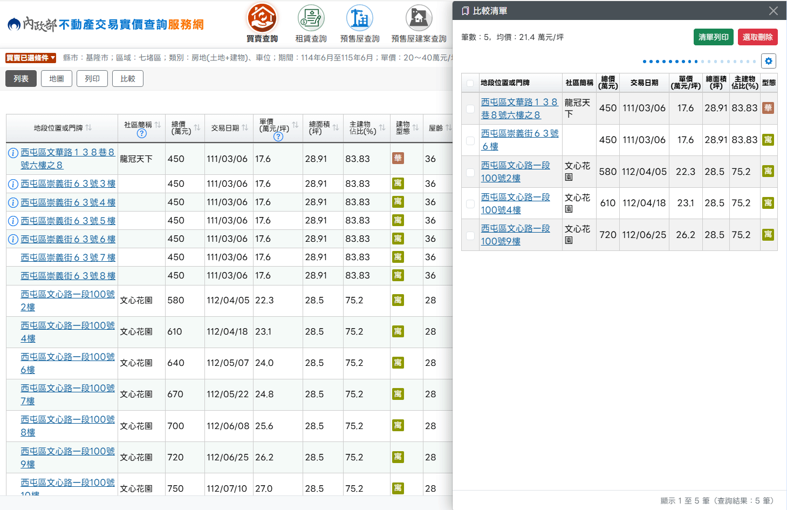
Task: Click unit price cell 27.0
Action: (264, 488)
